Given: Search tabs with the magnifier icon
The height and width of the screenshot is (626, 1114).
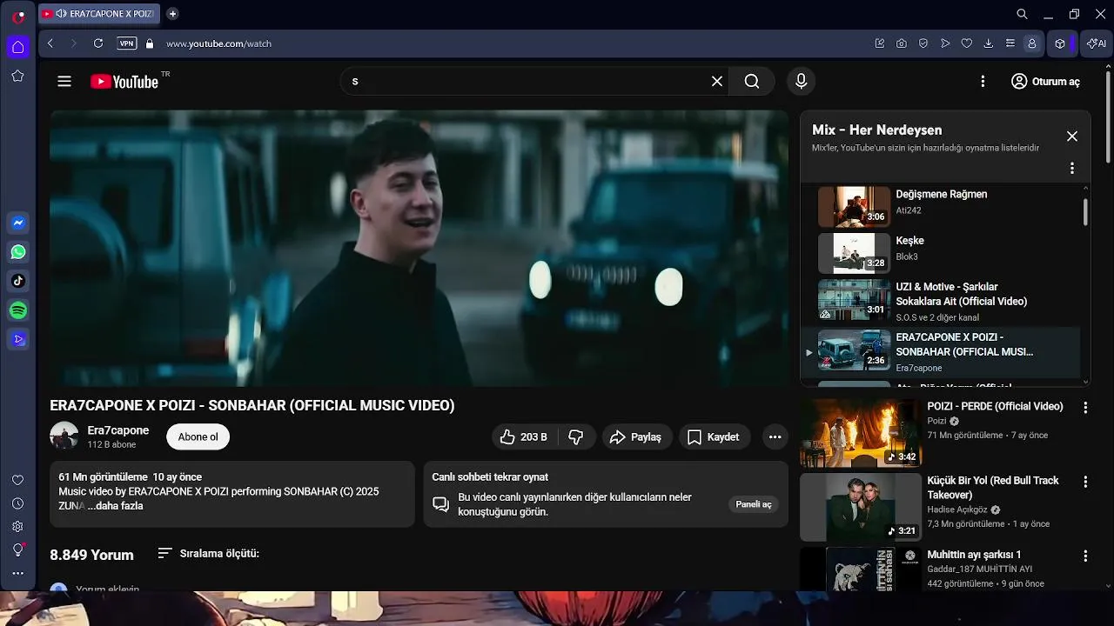Looking at the screenshot, I should pos(1023,14).
